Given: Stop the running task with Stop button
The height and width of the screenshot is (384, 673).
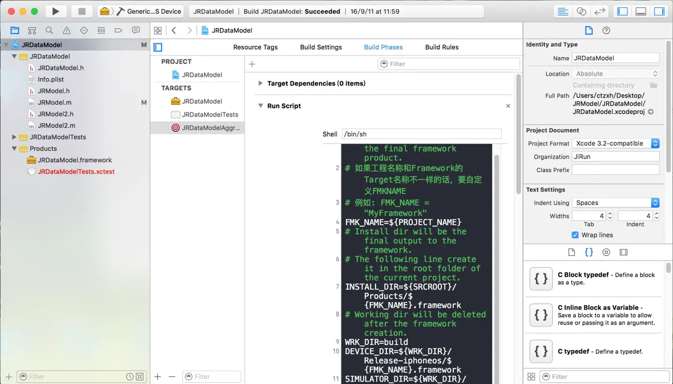Looking at the screenshot, I should (81, 12).
